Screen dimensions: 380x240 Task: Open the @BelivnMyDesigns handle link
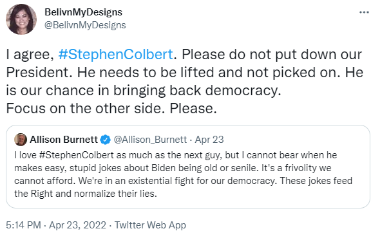85,25
